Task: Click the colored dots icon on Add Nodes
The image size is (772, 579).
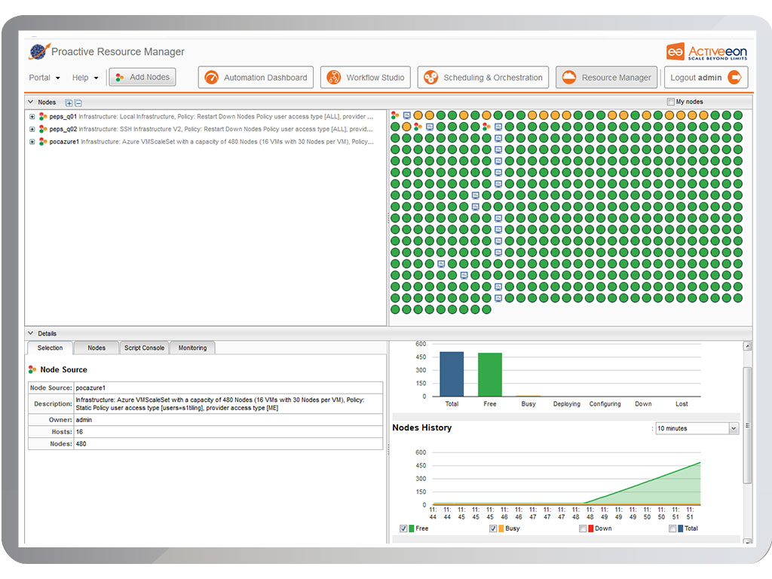Action: [119, 78]
